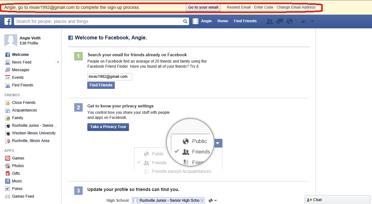This screenshot has height=204, width=372.
Task: Click the Close Friends star icon
Action: pyautogui.click(x=8, y=103)
